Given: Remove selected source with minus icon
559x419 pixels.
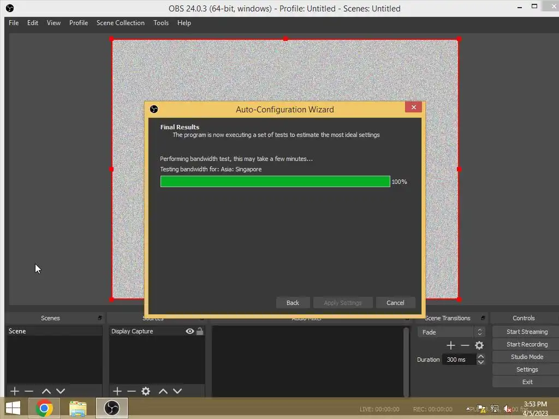Looking at the screenshot, I should pos(131,391).
